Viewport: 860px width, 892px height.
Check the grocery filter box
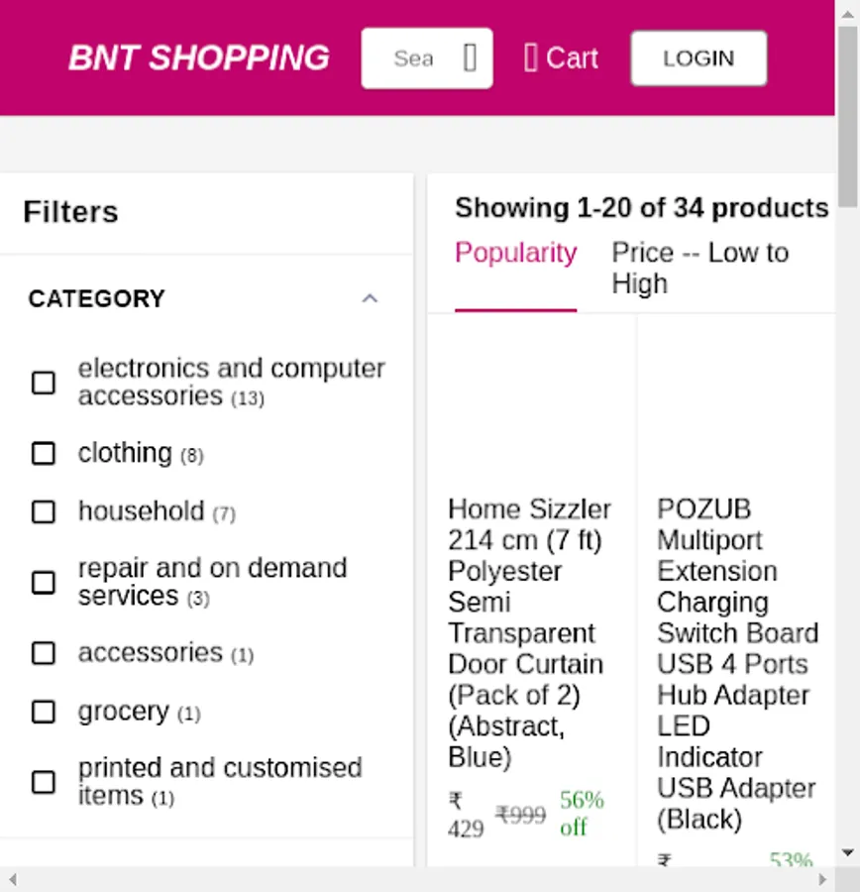point(44,712)
